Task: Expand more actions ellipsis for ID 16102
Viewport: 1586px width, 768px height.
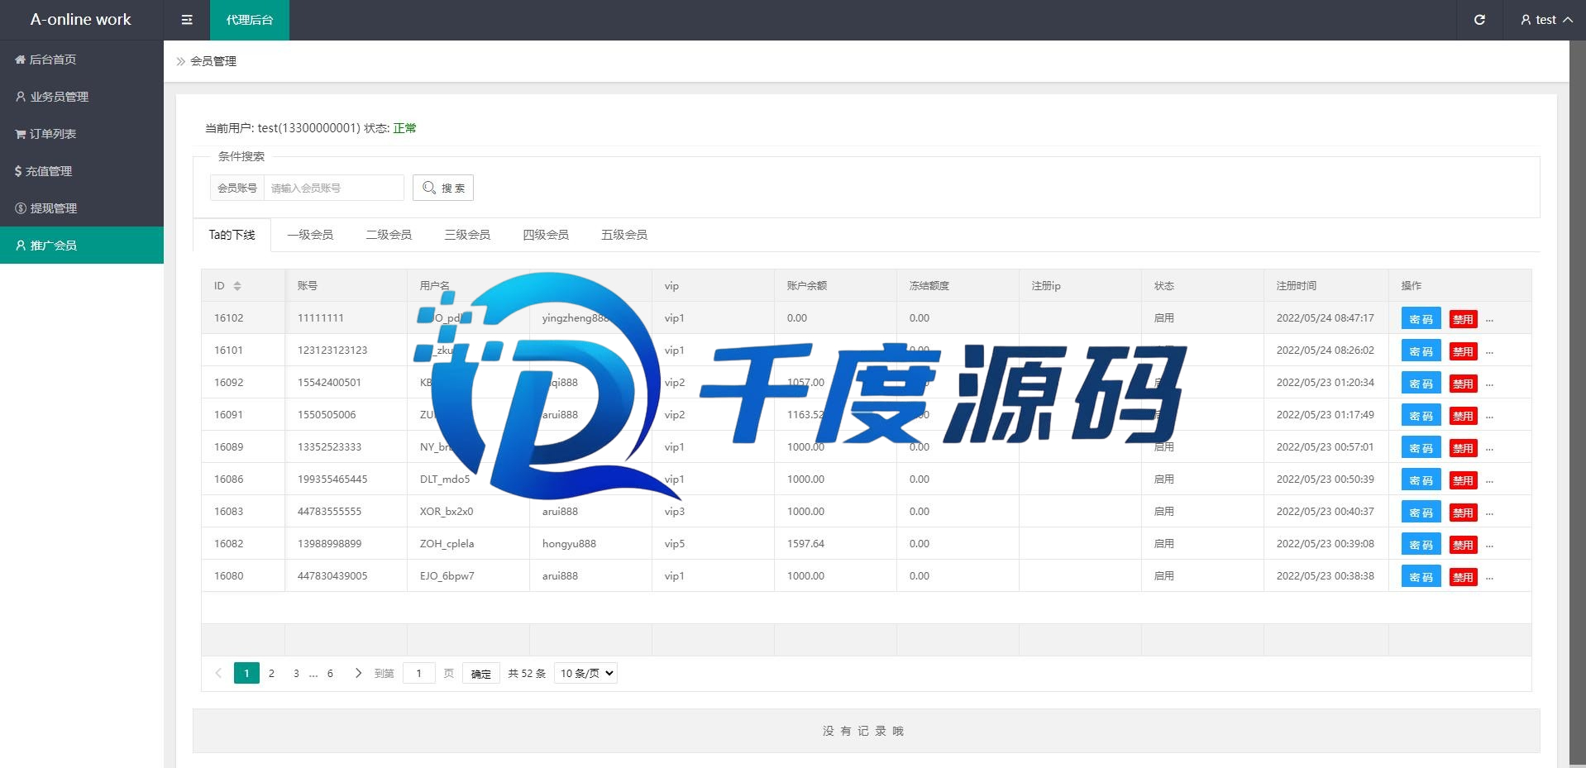Action: click(x=1489, y=319)
